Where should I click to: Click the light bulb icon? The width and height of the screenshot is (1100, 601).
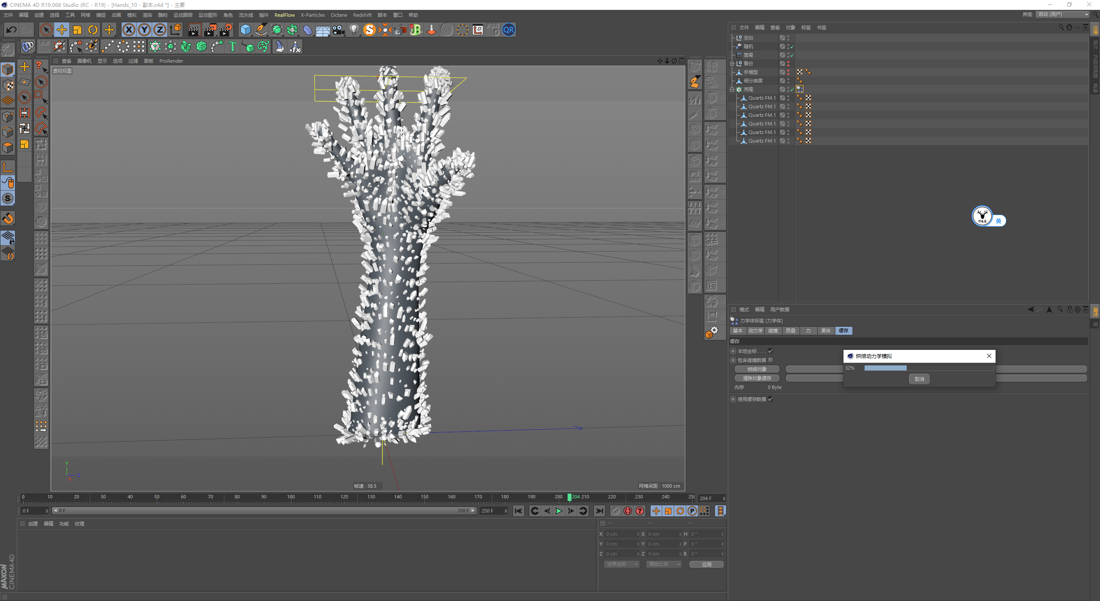click(x=354, y=30)
